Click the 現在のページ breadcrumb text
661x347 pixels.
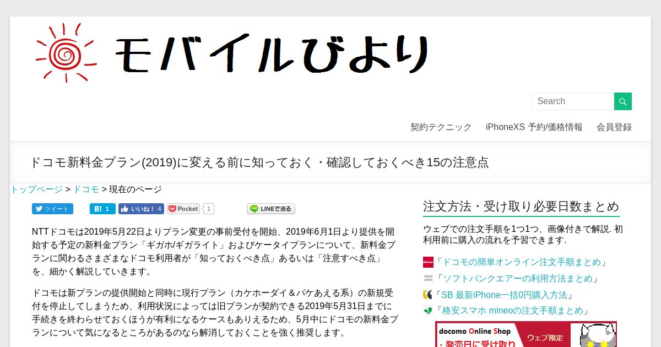pos(136,189)
